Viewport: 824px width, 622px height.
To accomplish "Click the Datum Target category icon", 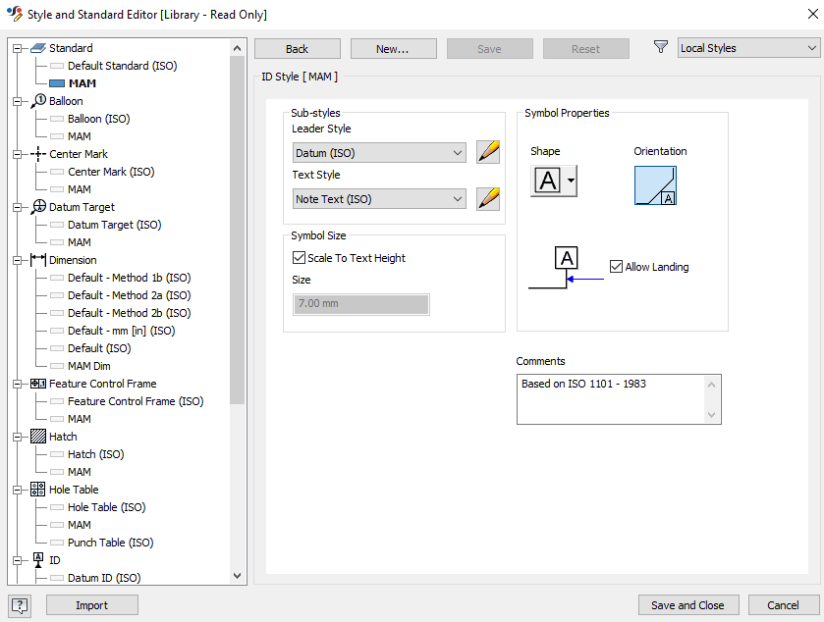I will coord(38,207).
